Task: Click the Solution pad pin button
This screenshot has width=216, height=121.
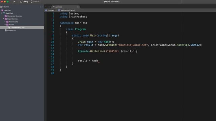Action: 40,7
